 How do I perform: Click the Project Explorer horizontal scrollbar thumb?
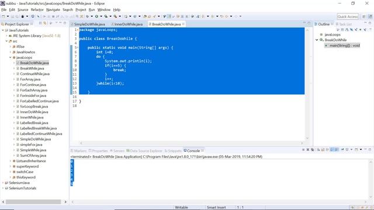tap(33, 202)
